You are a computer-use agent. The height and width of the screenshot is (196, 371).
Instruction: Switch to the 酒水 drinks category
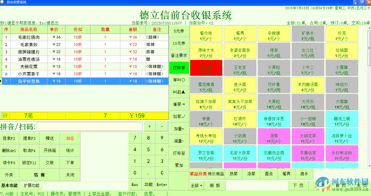(304, 174)
